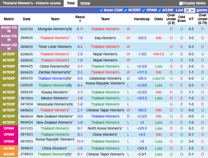Click the handicap value -5/5.5
This screenshot has height=158, width=208.
coord(142,38)
